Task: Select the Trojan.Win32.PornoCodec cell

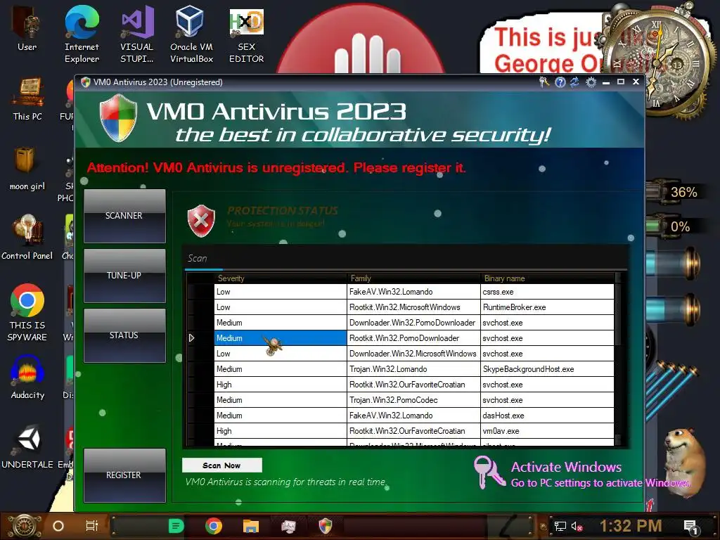Action: click(x=413, y=400)
